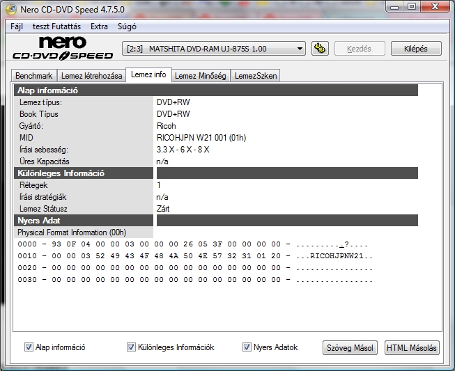Open the MATSHITA DVD-RAM drive dropdown
This screenshot has width=455, height=371.
point(214,49)
